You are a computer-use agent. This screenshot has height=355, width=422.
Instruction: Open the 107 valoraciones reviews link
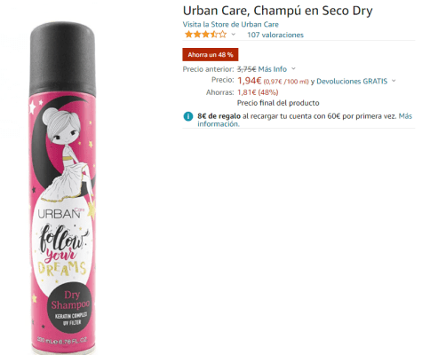(x=275, y=35)
